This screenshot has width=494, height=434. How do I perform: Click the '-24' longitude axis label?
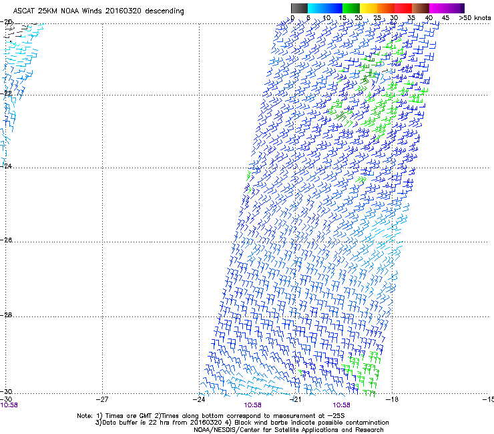[x=199, y=399]
